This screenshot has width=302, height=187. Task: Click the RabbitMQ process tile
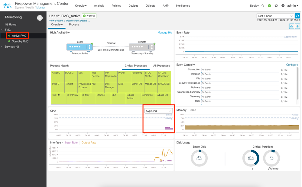tap(138, 76)
